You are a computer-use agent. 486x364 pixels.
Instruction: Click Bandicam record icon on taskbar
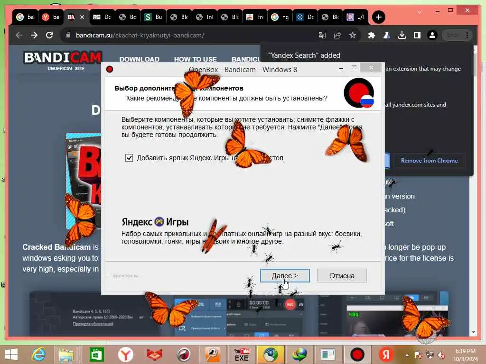click(357, 355)
